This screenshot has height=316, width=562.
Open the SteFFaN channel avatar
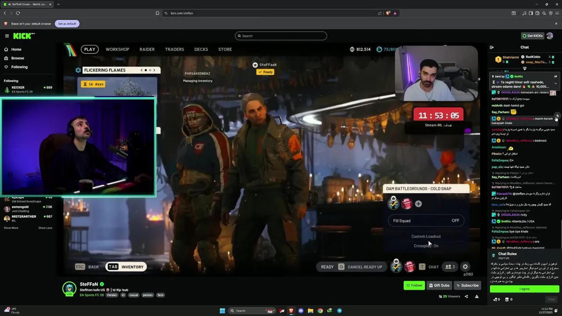(69, 288)
